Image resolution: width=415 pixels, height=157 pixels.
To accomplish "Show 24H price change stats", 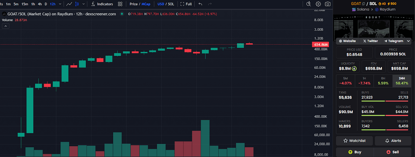I will pos(402,81).
